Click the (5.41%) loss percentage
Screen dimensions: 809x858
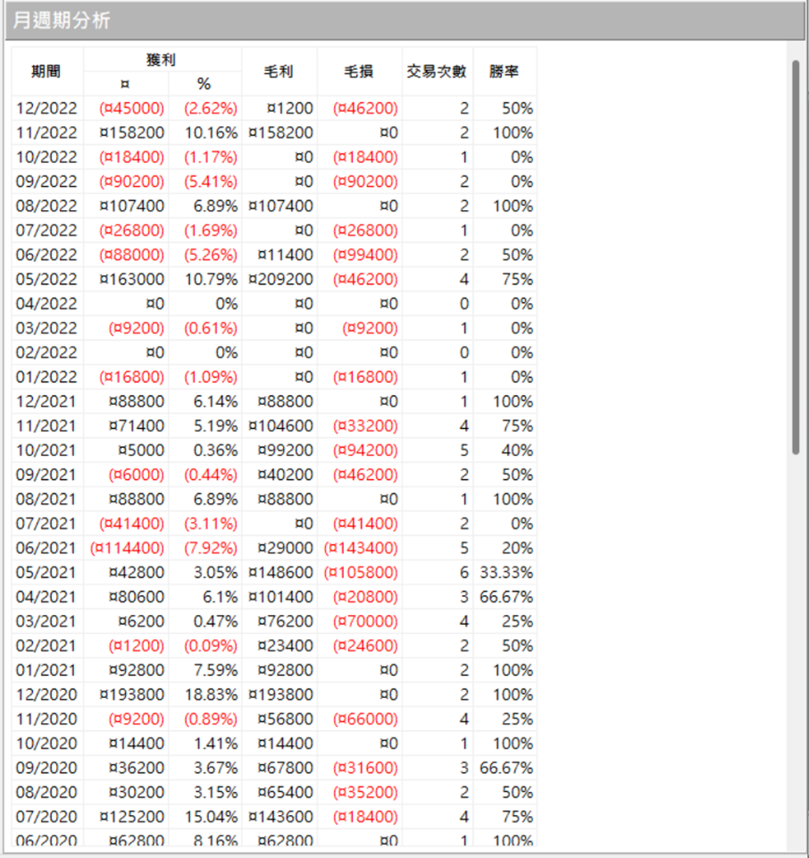coord(211,181)
